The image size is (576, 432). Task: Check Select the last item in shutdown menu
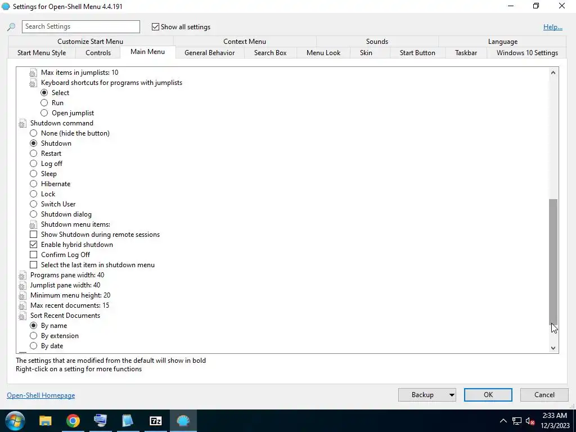click(x=33, y=265)
